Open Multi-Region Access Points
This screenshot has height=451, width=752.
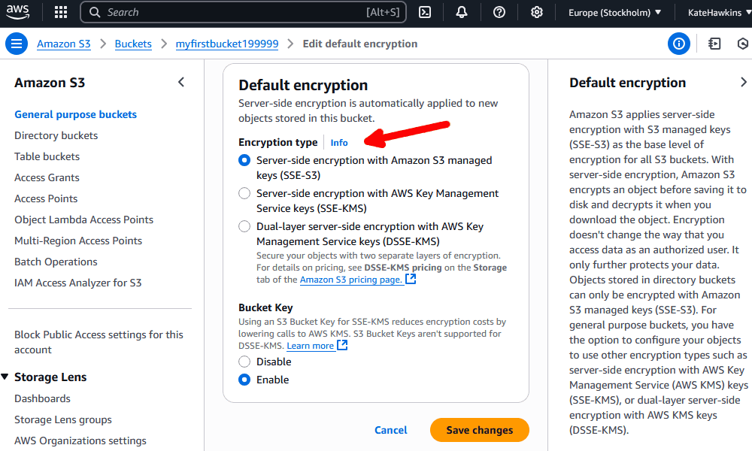[x=78, y=241]
